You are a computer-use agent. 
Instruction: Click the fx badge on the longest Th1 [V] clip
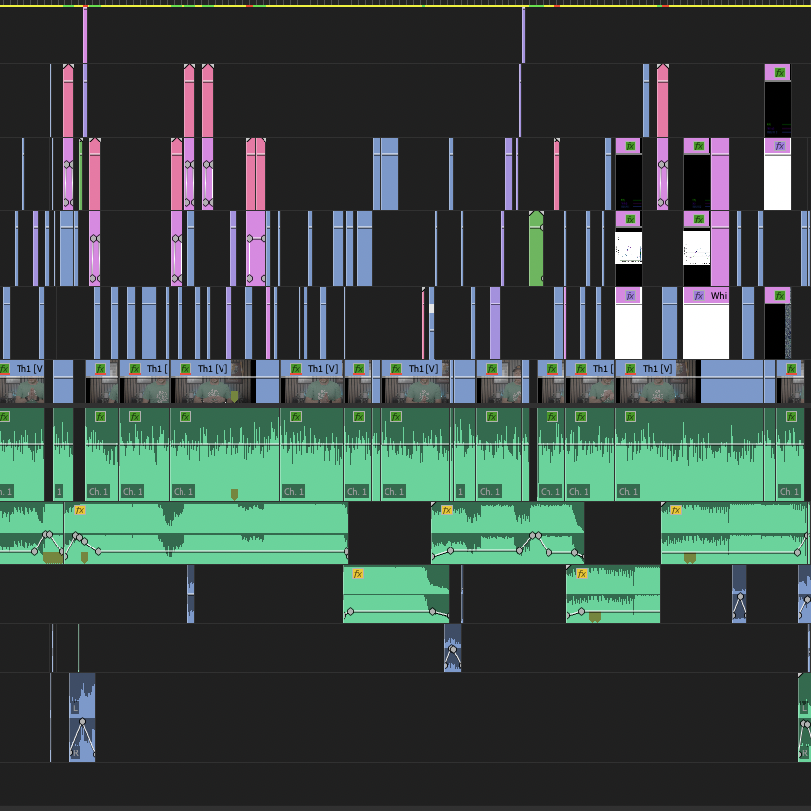[184, 369]
